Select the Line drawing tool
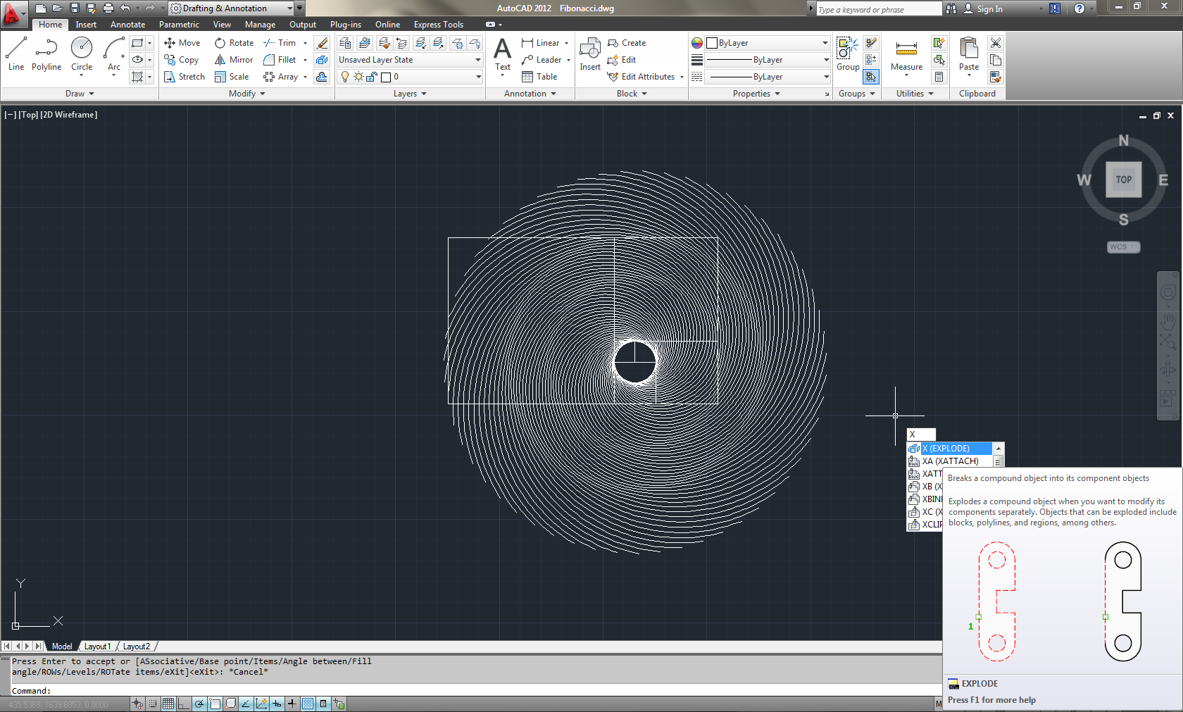1183x712 pixels. 16,55
